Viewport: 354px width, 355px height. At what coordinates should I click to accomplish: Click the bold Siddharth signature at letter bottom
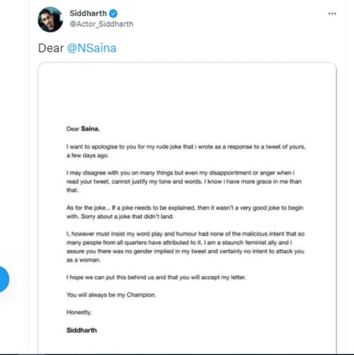coord(81,329)
